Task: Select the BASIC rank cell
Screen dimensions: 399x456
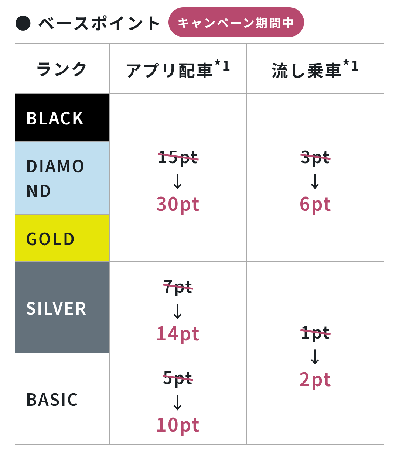Action: pyautogui.click(x=62, y=399)
